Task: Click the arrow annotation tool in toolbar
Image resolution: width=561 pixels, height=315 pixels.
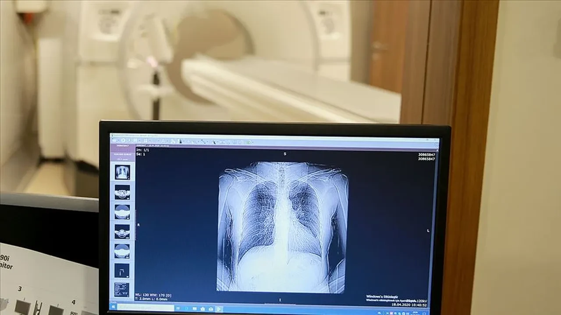Action: tap(214, 141)
